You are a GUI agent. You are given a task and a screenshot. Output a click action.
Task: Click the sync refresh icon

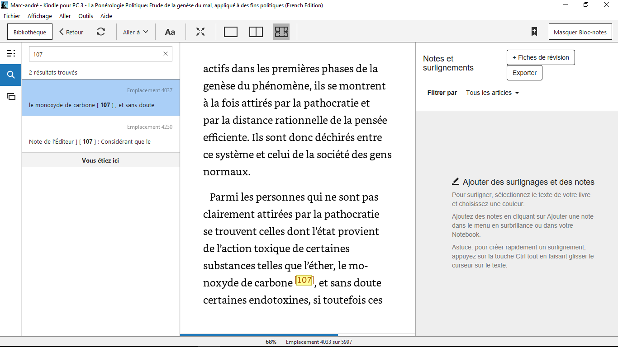101,32
